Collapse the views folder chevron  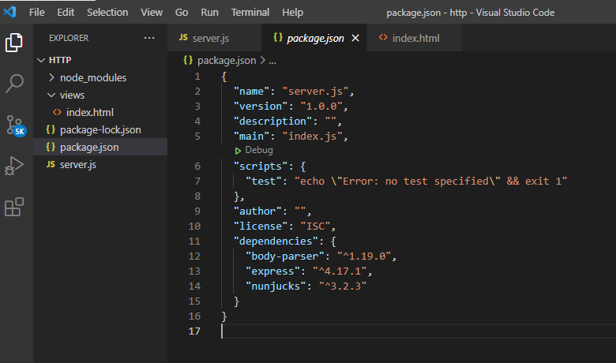pyautogui.click(x=51, y=95)
